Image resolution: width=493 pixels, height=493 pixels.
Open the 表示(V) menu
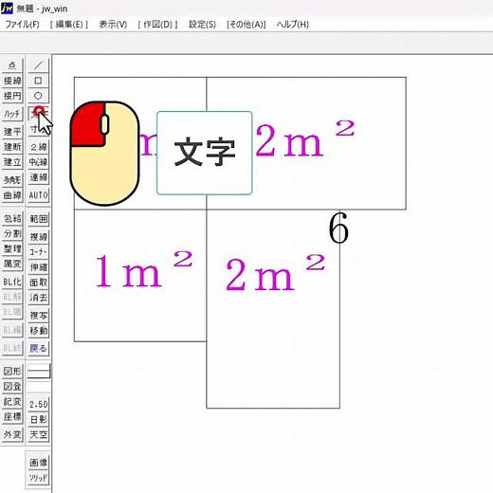point(113,25)
